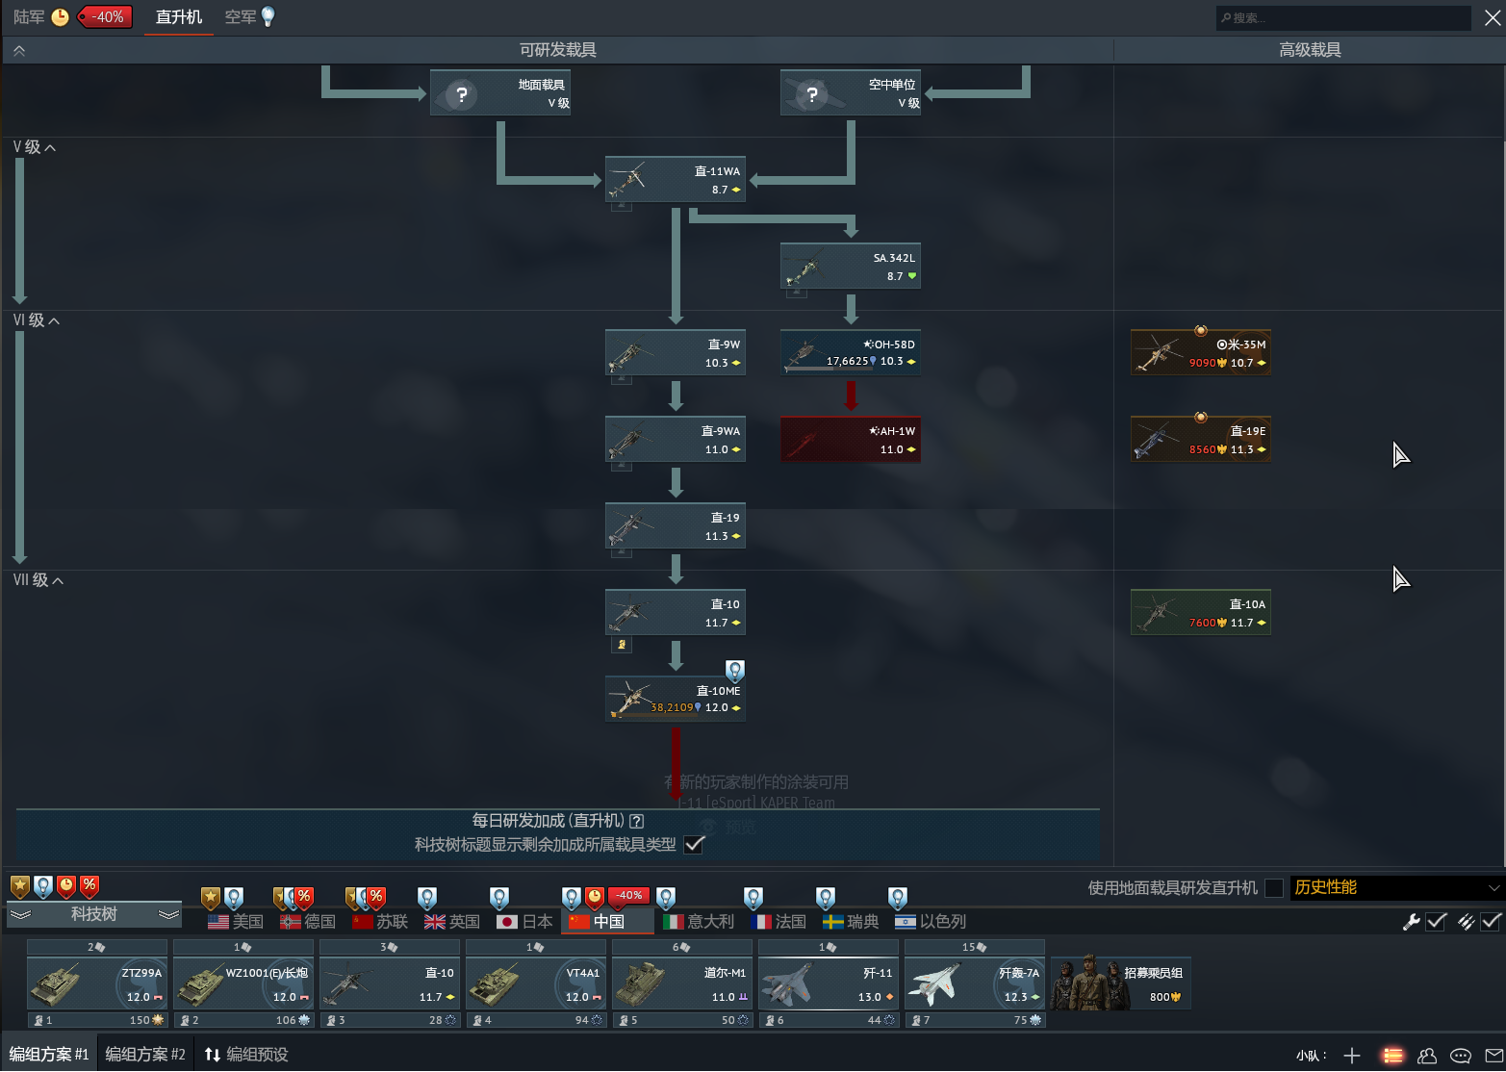
Task: Click the left double chevron on 科技树 bar
Action: coord(21,914)
